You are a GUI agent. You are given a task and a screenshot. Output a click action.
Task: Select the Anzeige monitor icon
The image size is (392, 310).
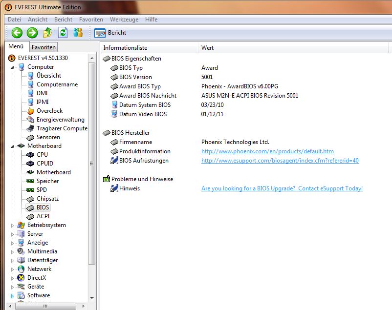(21, 243)
